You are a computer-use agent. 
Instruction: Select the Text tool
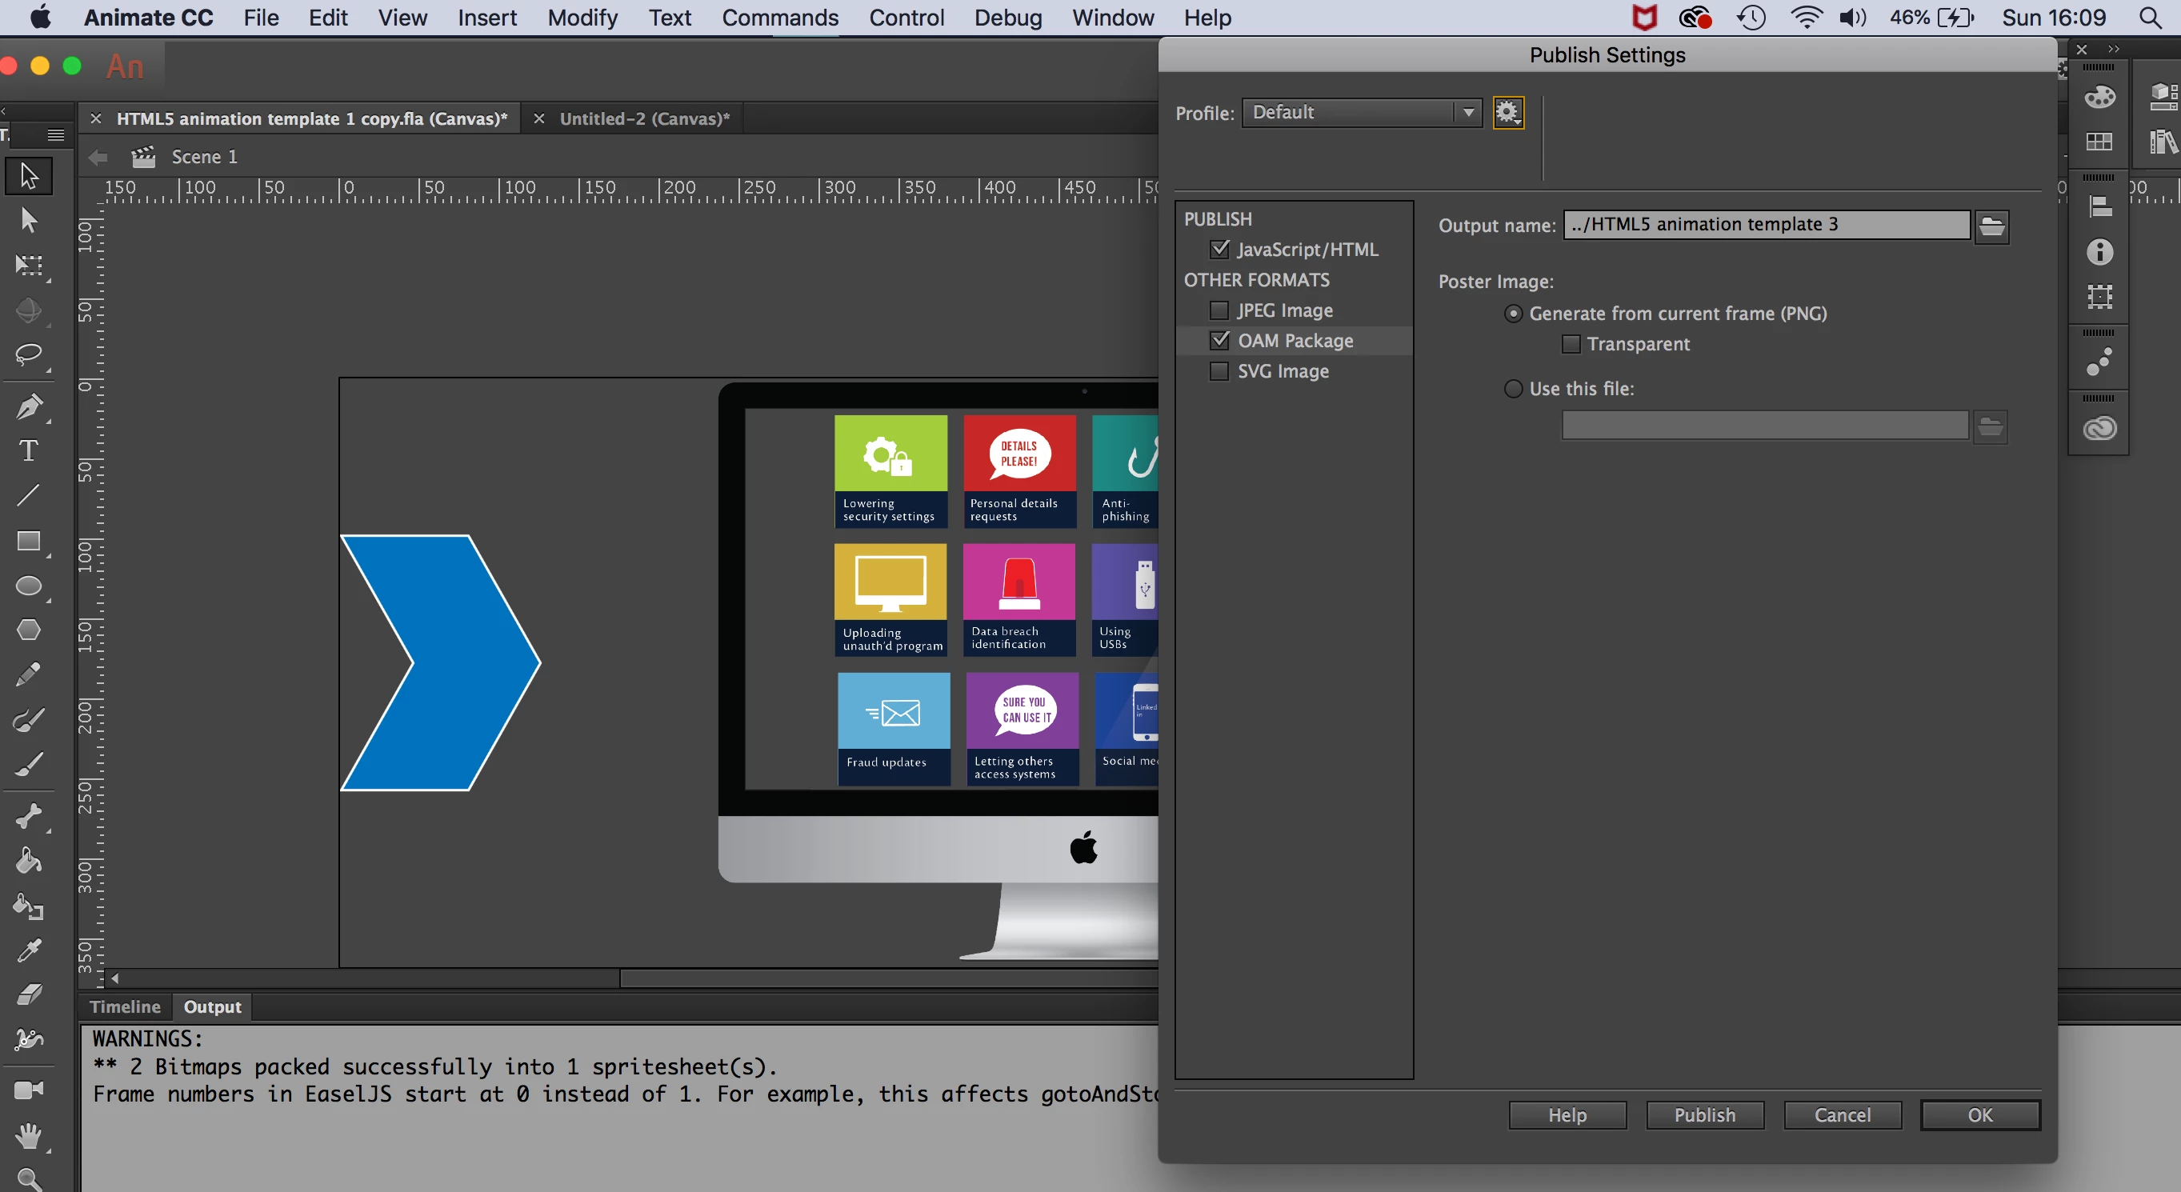coord(29,450)
